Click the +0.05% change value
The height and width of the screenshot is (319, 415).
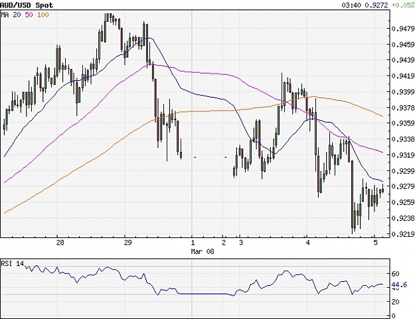tap(403, 5)
